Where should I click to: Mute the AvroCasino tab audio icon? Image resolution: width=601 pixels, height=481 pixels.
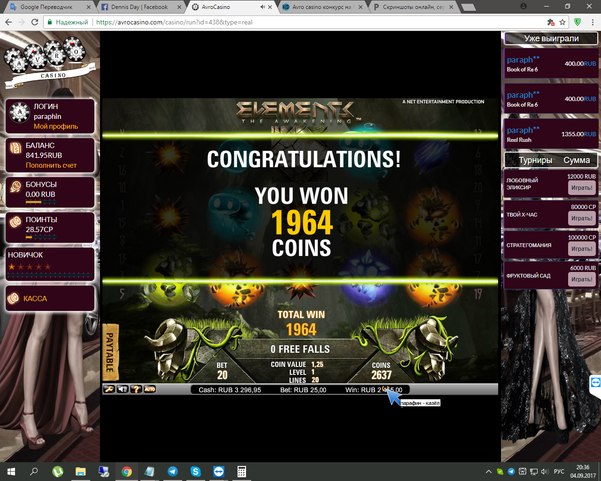click(262, 7)
